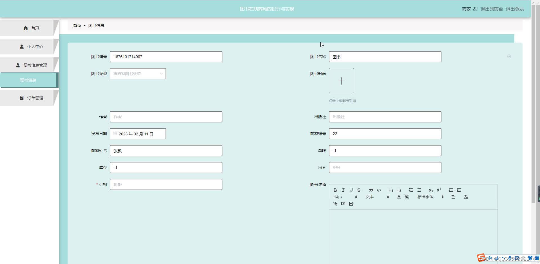Image resolution: width=540 pixels, height=264 pixels.
Task: Clear the 图书名称 field with the circle icon
Action: (509, 56)
